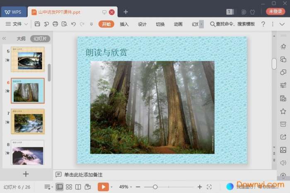Image resolution: width=290 pixels, height=193 pixels.
Task: Click the 未登录 login button
Action: [275, 12]
